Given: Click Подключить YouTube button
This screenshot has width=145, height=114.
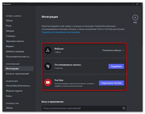Looking at the screenshot, I should pyautogui.click(x=111, y=83).
